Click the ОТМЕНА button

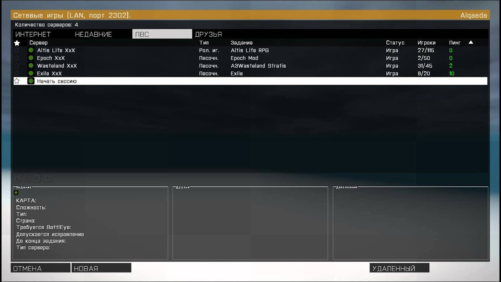(41, 268)
